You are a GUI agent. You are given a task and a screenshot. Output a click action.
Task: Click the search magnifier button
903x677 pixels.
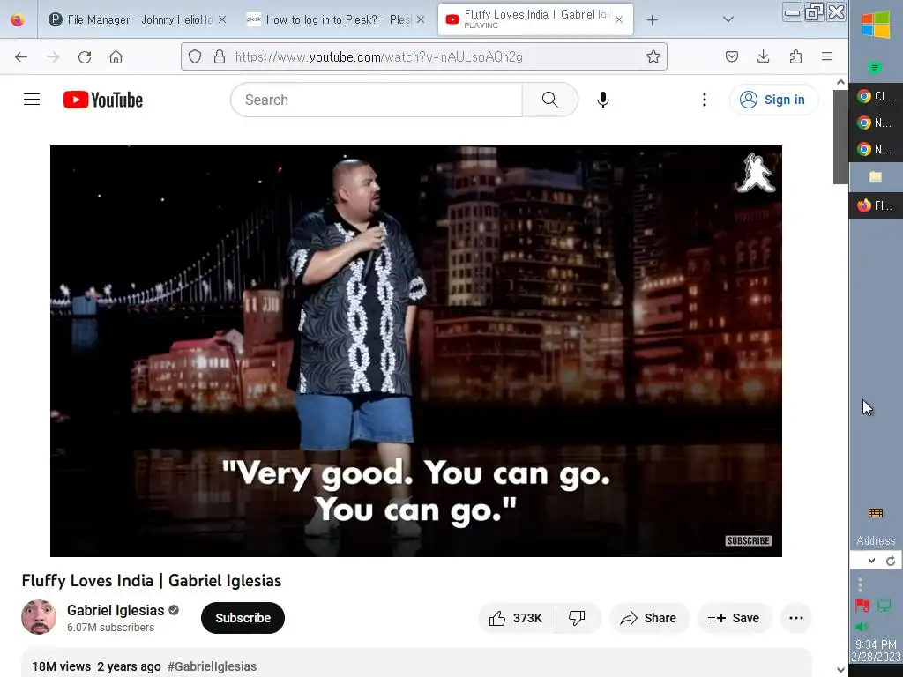click(x=550, y=100)
